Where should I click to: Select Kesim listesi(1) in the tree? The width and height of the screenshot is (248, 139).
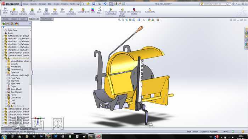pyautogui.click(x=17, y=69)
